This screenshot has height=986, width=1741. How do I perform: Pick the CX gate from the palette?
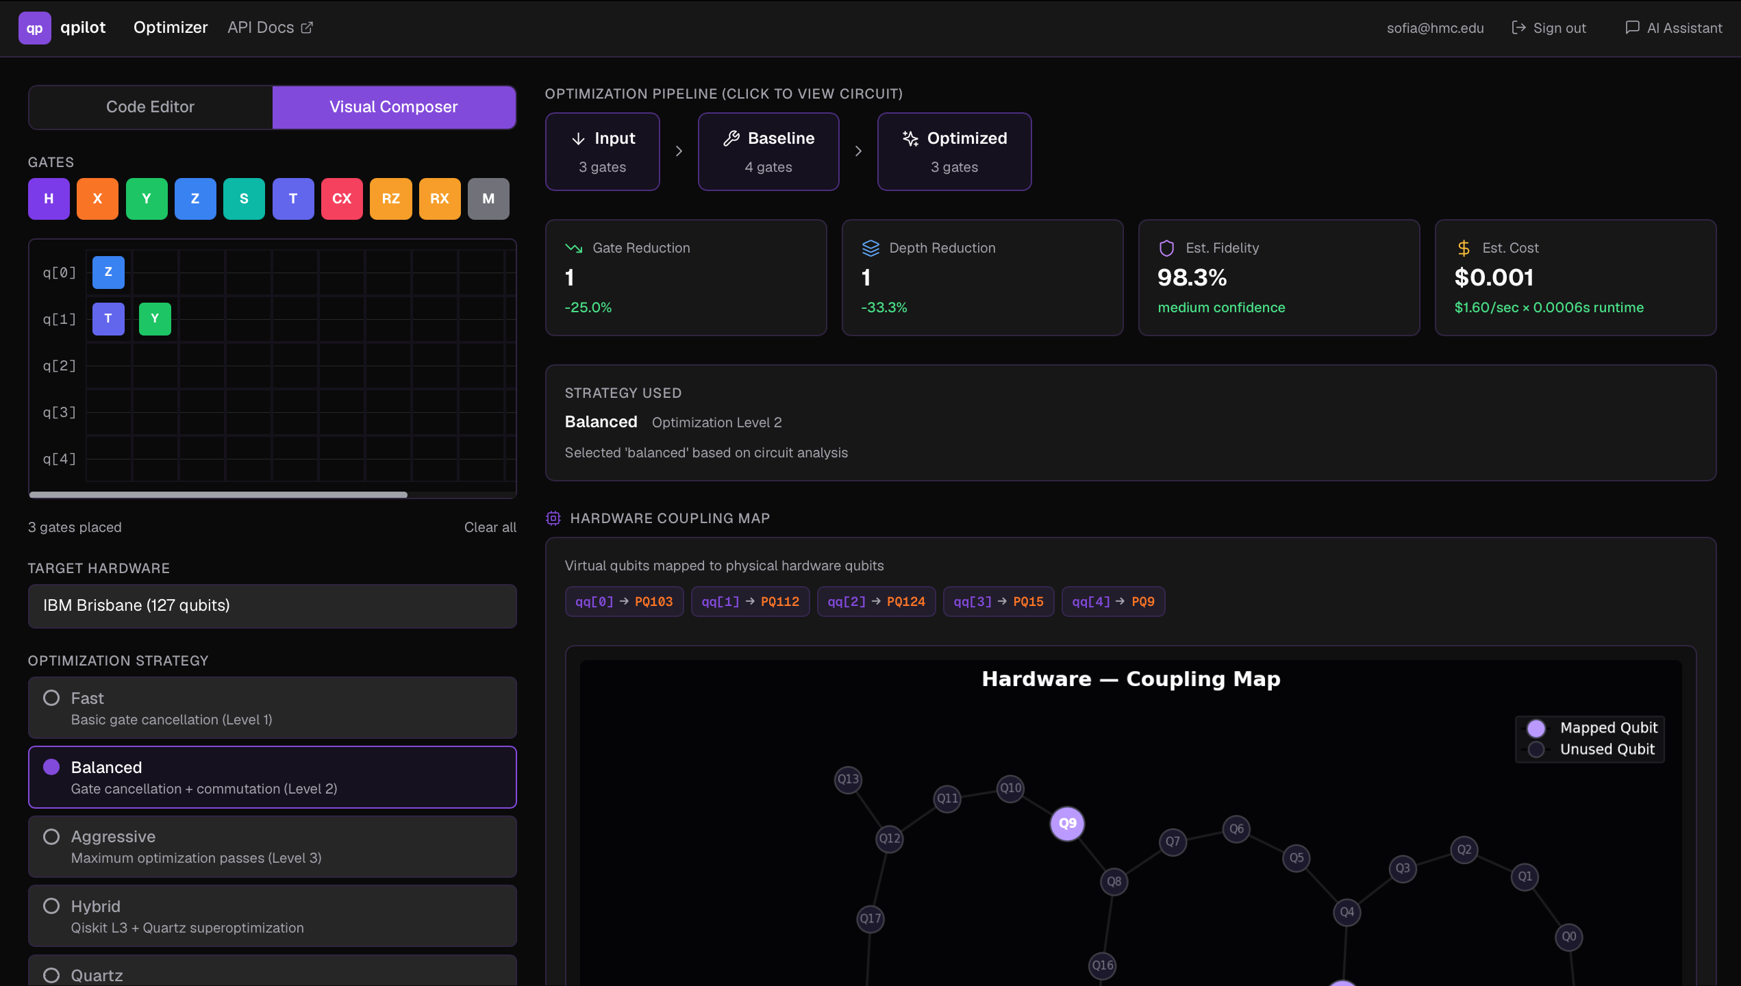click(x=342, y=199)
